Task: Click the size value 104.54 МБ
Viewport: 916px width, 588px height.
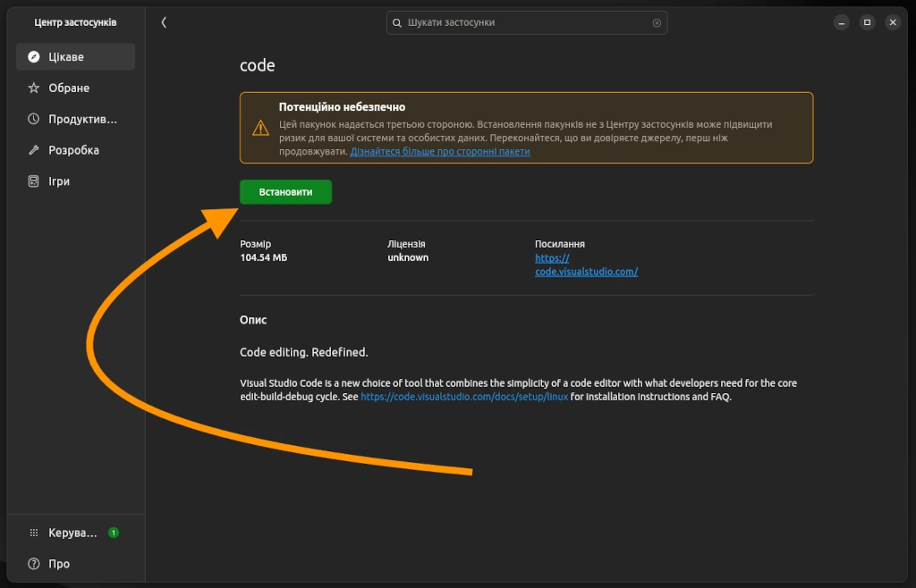Action: (x=264, y=257)
